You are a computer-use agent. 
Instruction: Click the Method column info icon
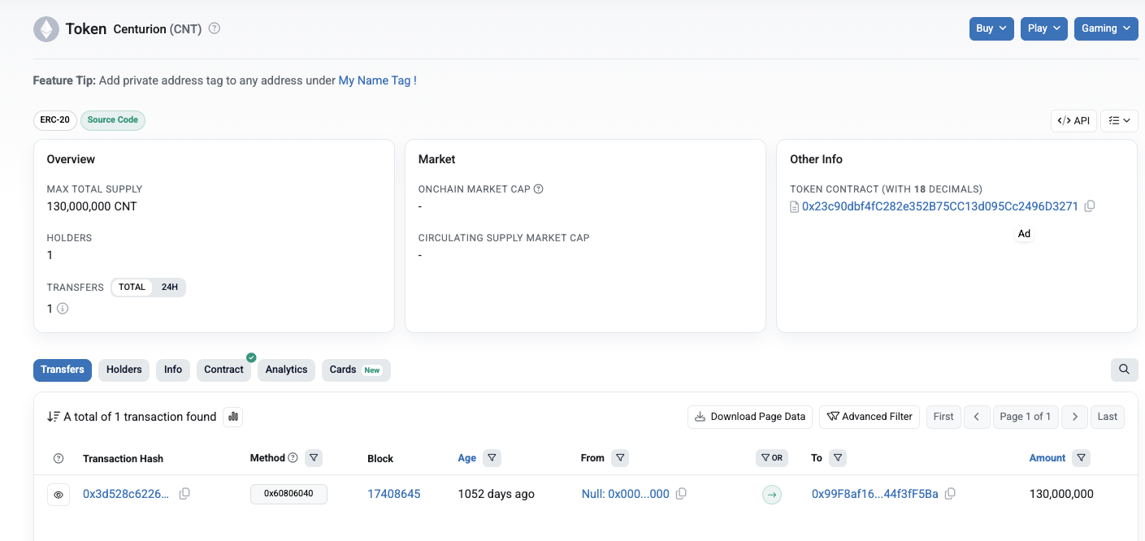click(293, 458)
